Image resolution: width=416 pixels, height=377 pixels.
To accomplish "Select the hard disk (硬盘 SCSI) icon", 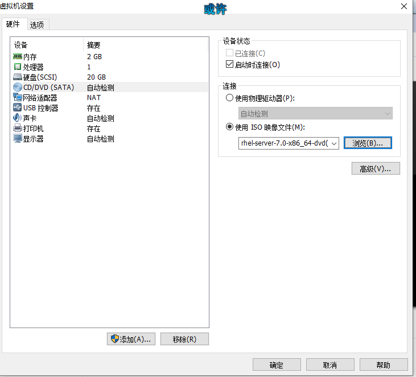I will [x=18, y=77].
